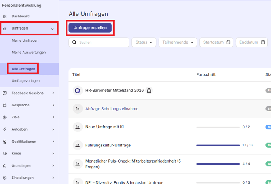The image size is (271, 184).
Task: Expand the Qualifikationen section chevron
Action: pyautogui.click(x=53, y=141)
